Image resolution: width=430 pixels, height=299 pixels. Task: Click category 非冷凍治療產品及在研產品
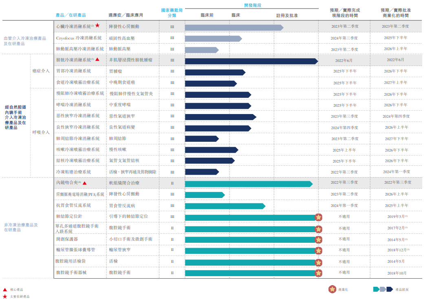tap(21, 227)
